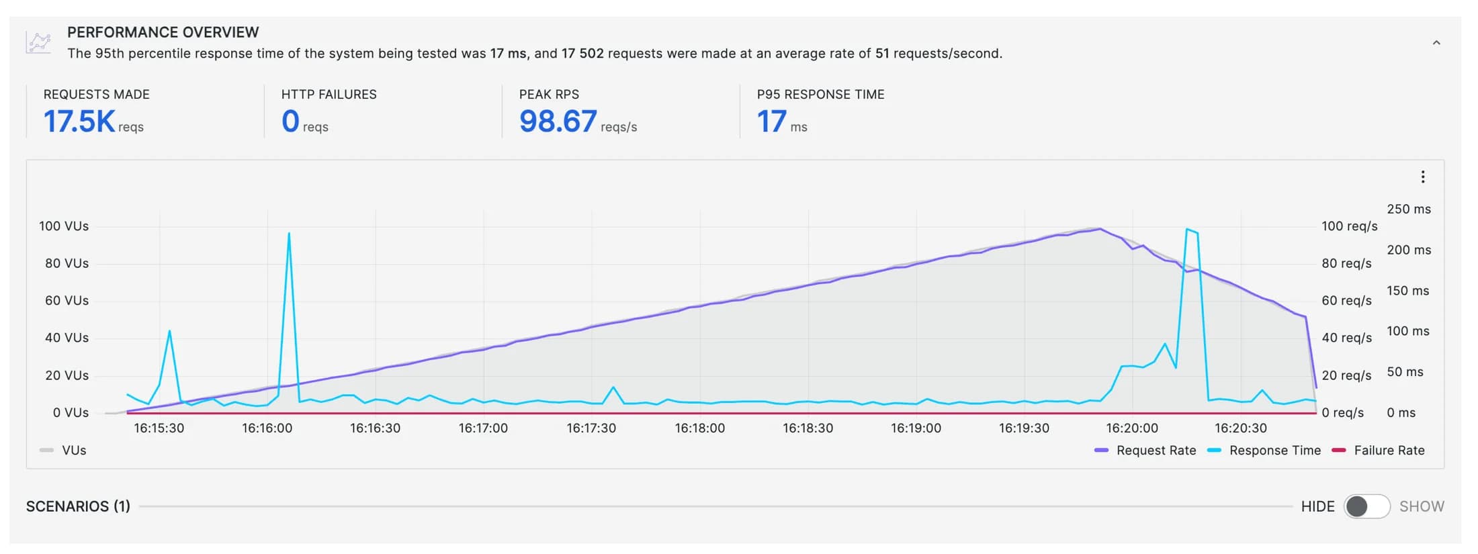This screenshot has width=1478, height=554.
Task: Click the SHOW label beside the toggle
Action: coord(1422,506)
